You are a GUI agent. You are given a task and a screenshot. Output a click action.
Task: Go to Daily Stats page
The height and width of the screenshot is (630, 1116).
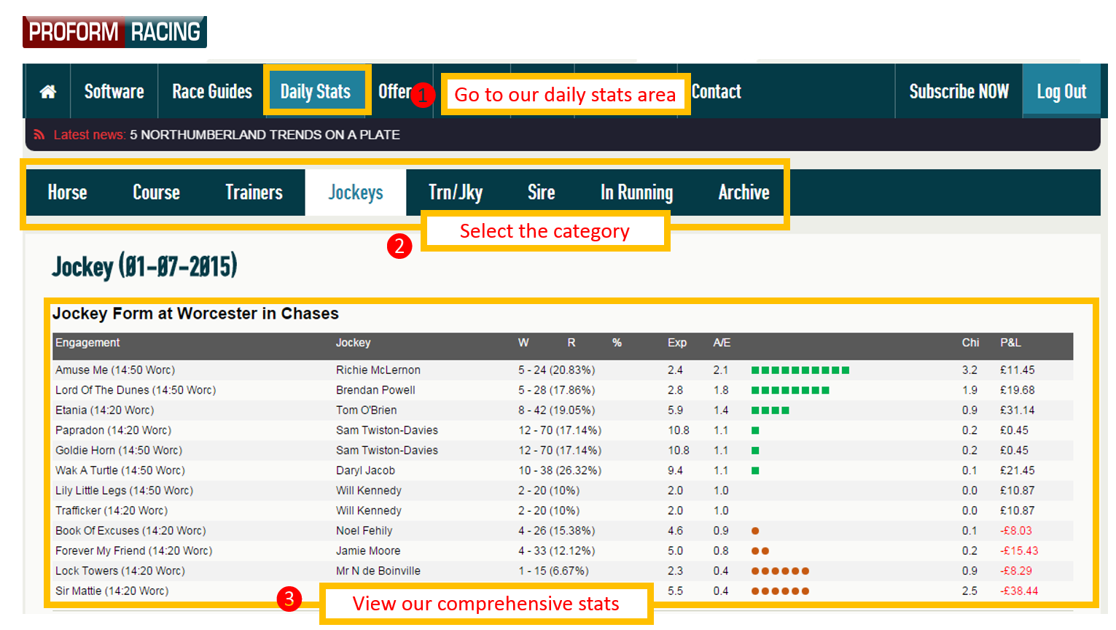pos(316,92)
